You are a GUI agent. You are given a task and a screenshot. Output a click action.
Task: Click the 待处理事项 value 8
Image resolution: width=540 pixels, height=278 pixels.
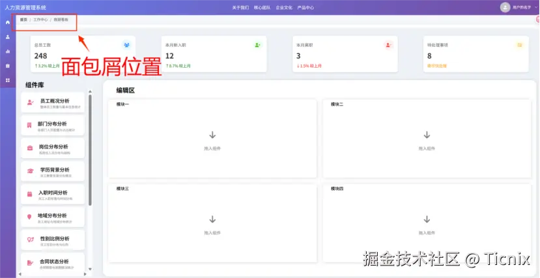[429, 56]
